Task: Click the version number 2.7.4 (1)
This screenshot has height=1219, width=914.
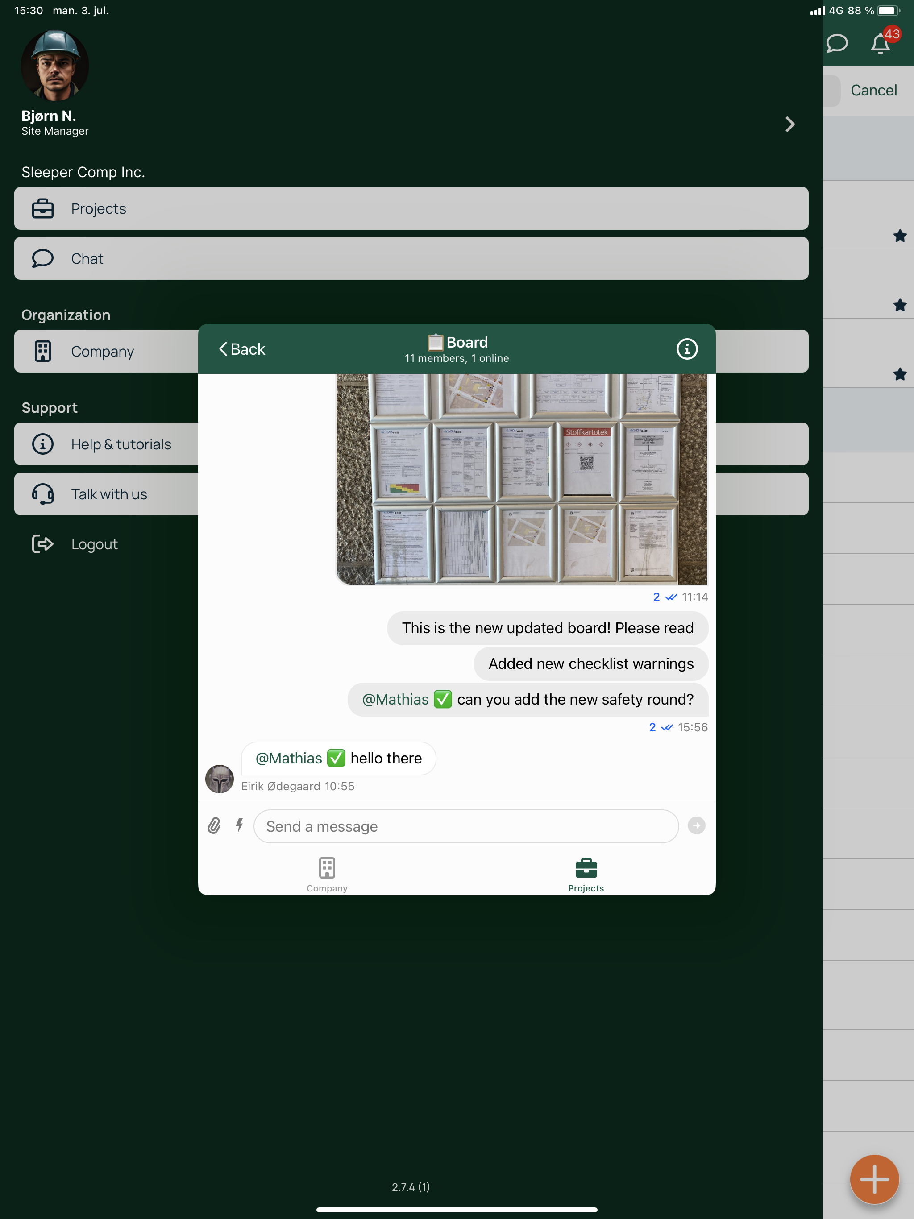Action: 411,1186
